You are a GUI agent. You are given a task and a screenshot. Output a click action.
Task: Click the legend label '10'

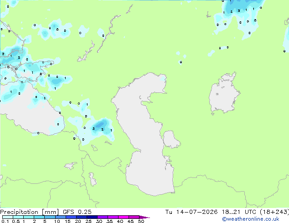[x=57, y=221]
